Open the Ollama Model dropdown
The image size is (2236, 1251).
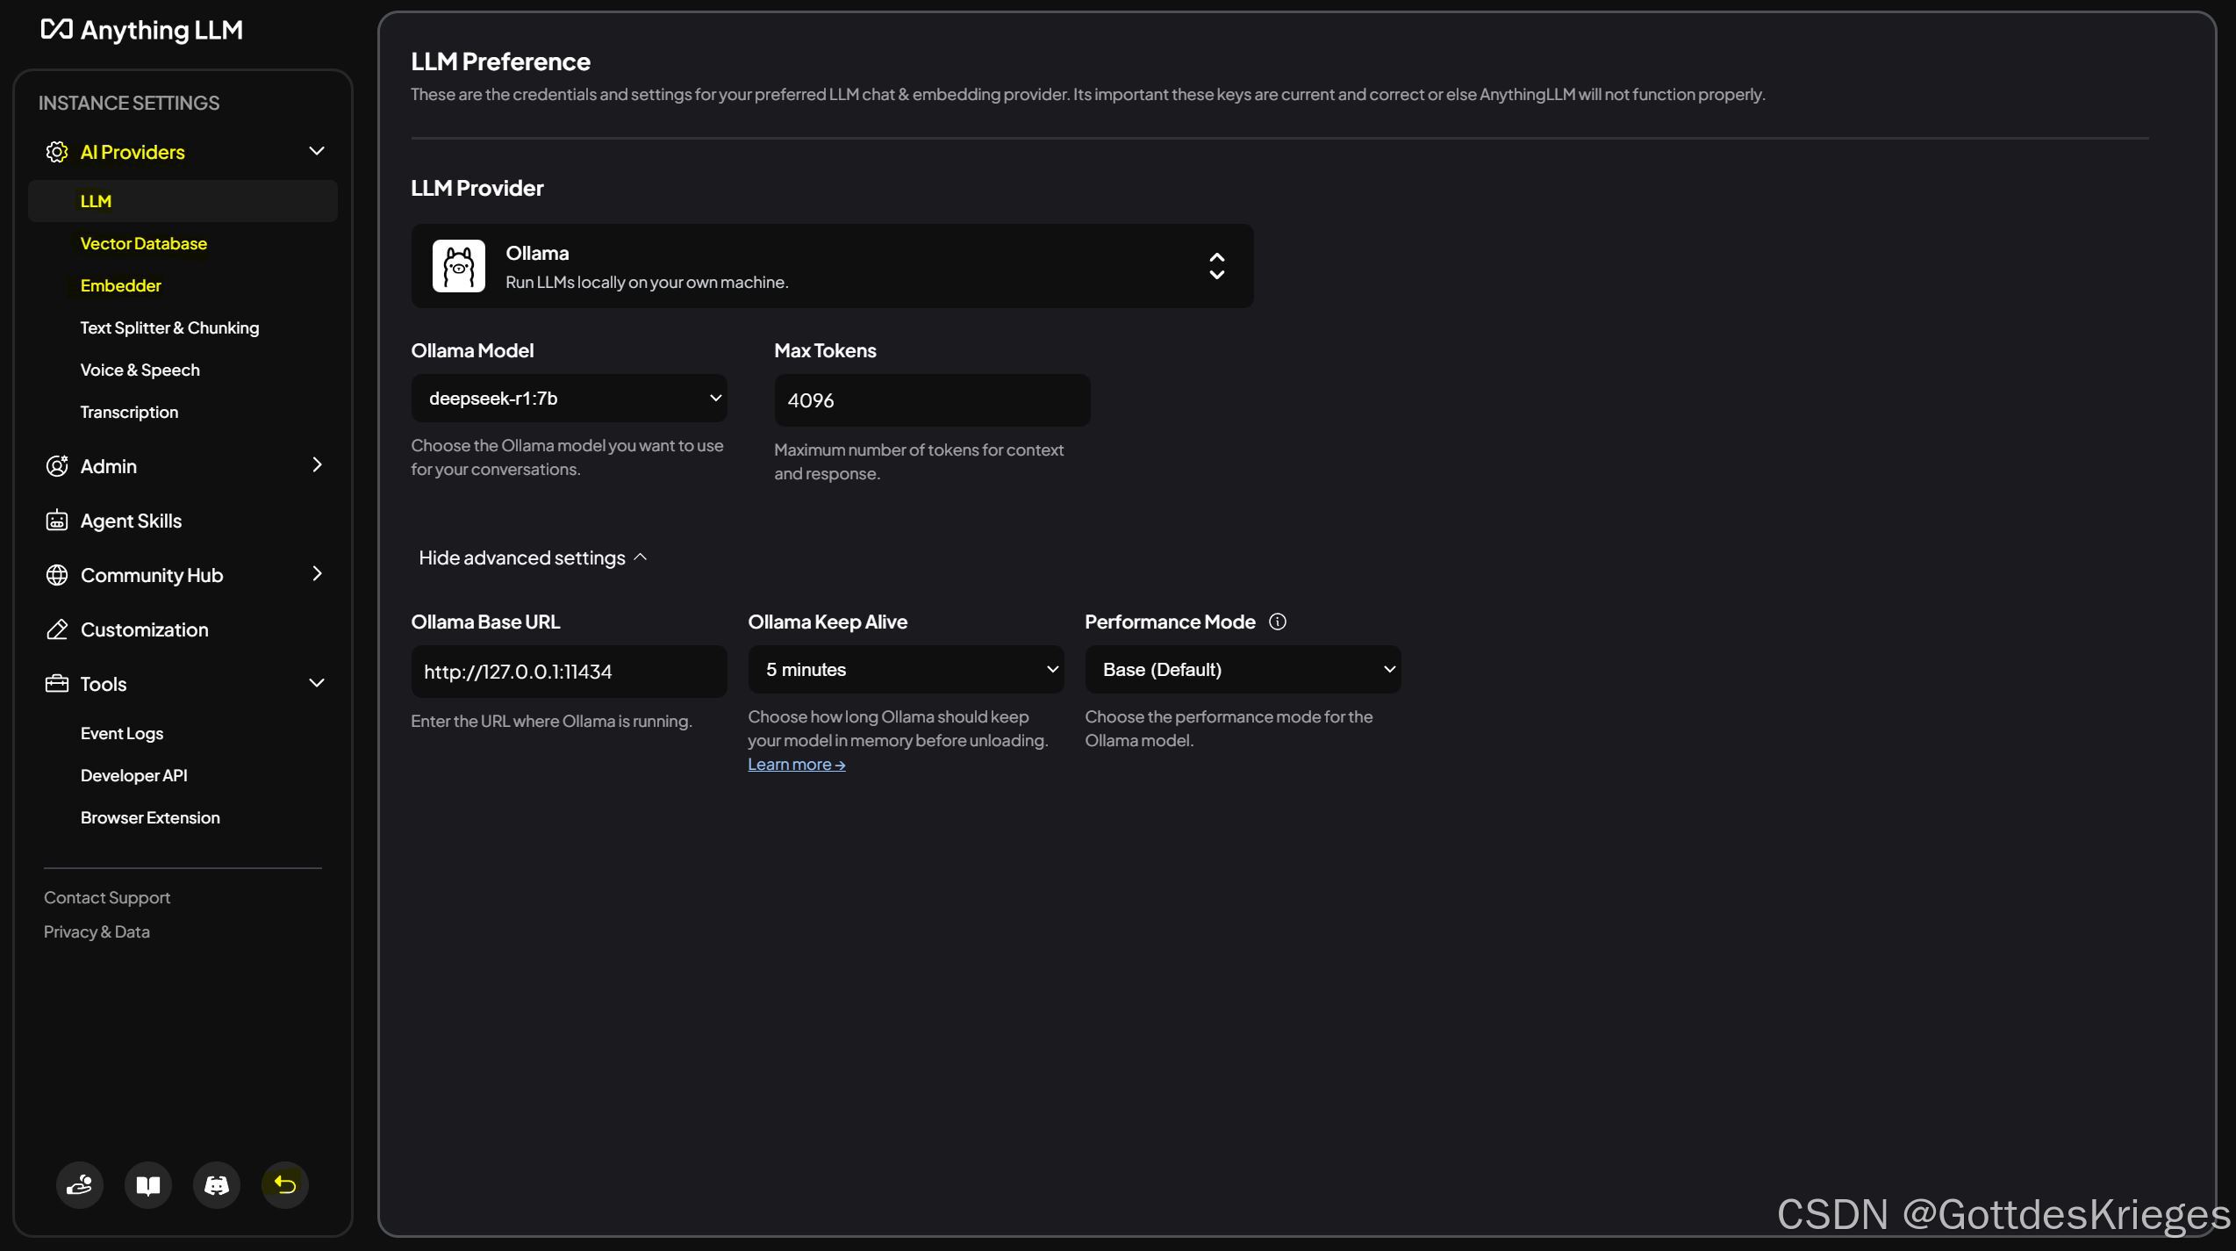pyautogui.click(x=569, y=399)
